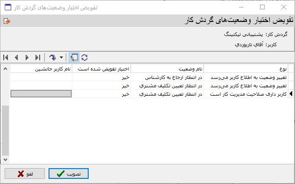Click اختیار تفویض شده است column header

click(101, 69)
